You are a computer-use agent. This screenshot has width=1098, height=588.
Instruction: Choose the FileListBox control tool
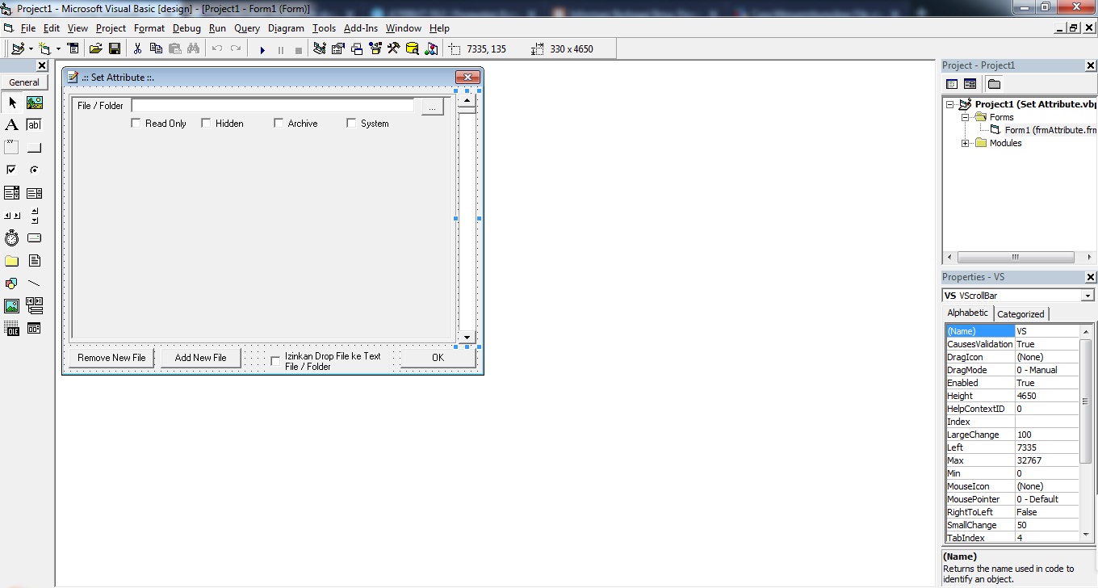click(35, 261)
